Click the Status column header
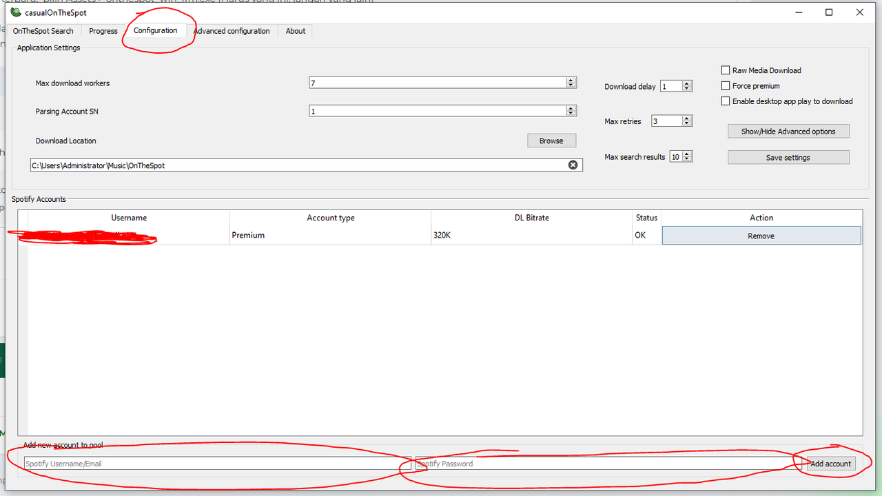Viewport: 882px width, 496px height. click(x=646, y=218)
